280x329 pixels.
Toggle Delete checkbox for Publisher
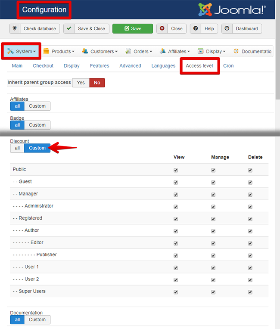(x=250, y=255)
